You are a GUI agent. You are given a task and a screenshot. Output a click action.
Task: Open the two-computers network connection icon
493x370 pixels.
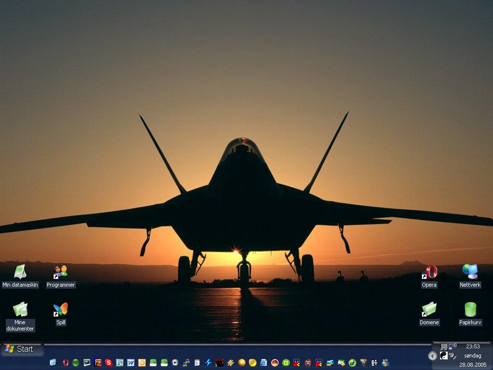(x=186, y=362)
